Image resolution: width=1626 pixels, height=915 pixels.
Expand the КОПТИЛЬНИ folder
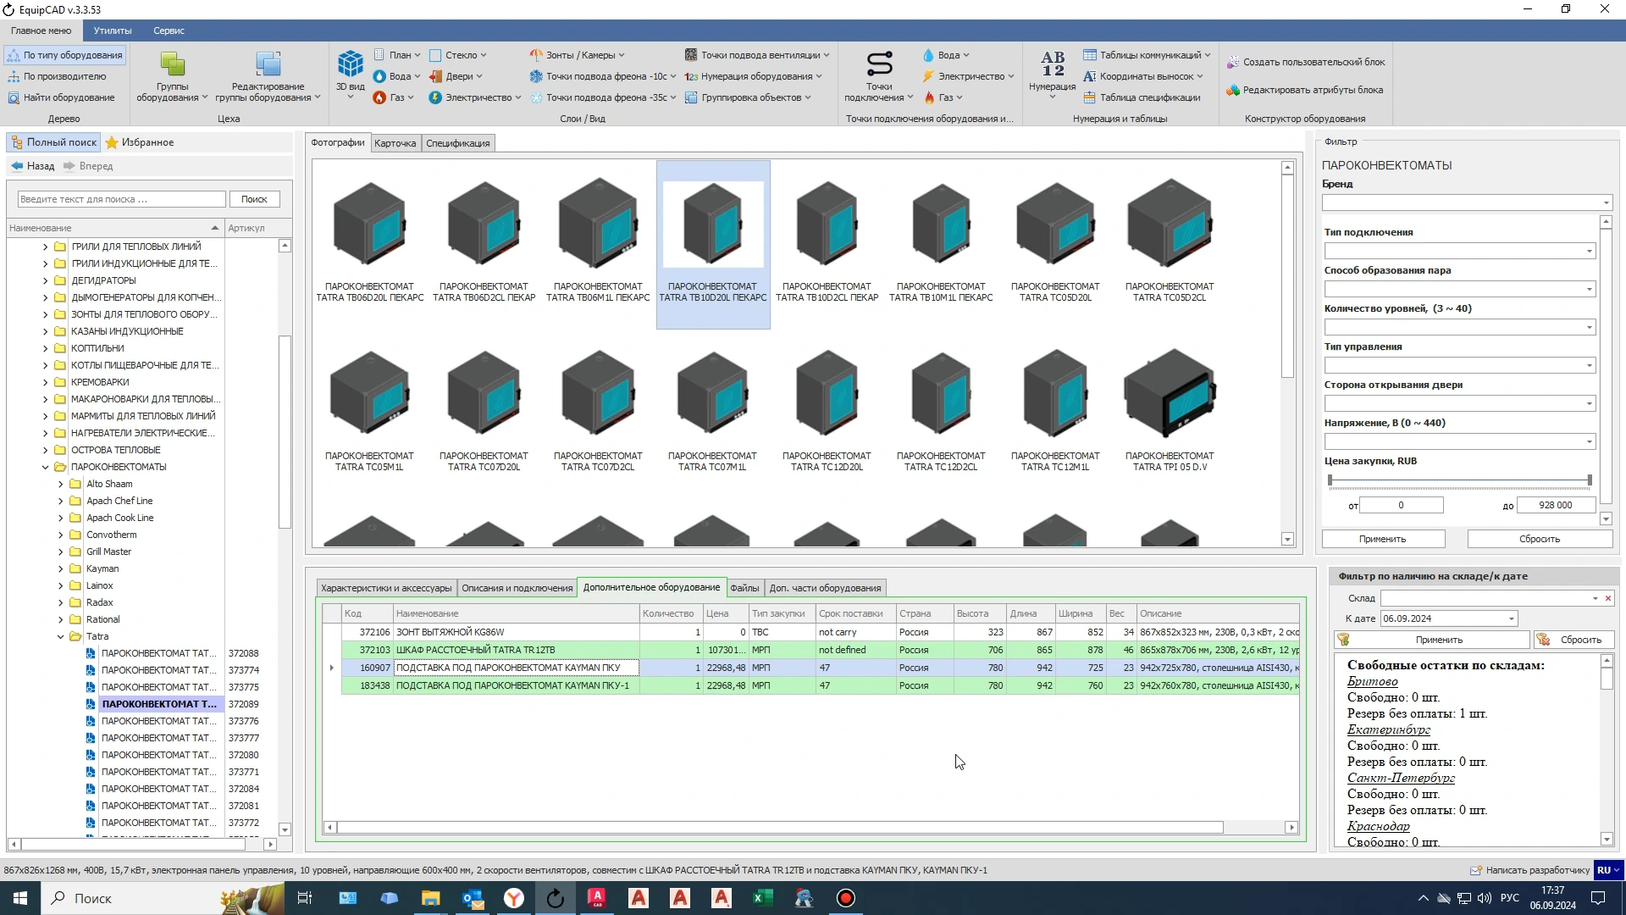46,348
